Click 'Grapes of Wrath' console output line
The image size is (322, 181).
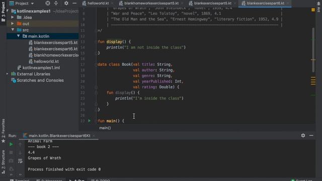[x=44, y=158]
